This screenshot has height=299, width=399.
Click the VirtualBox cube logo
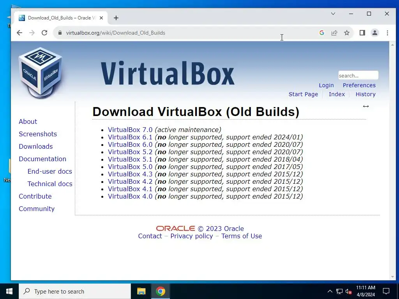[x=41, y=73]
